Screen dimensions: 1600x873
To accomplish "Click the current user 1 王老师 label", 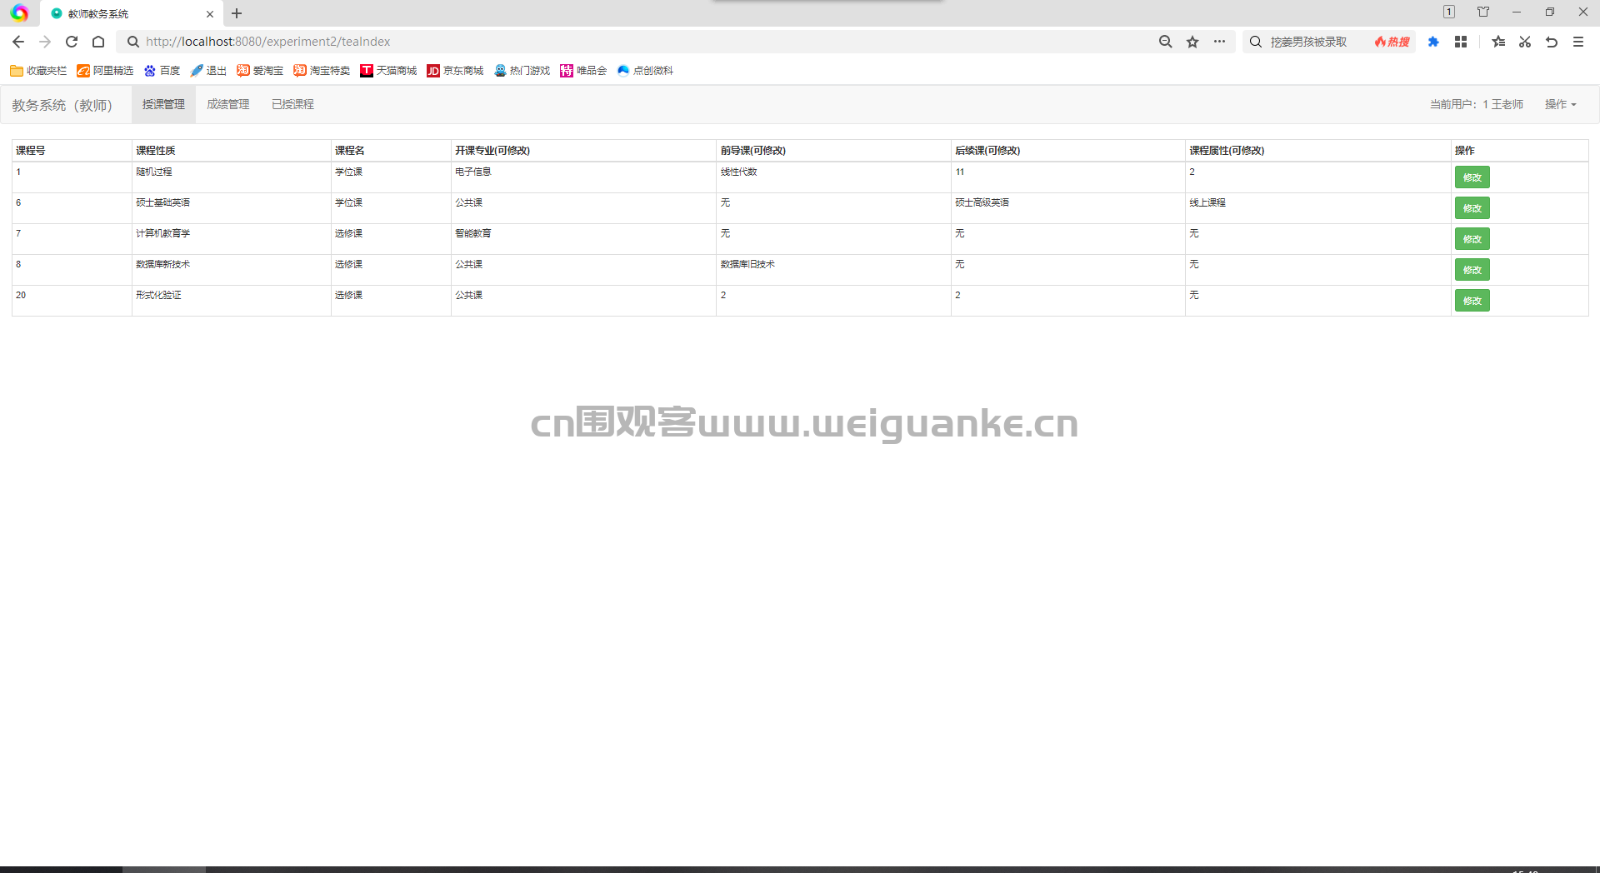I will 1477,104.
